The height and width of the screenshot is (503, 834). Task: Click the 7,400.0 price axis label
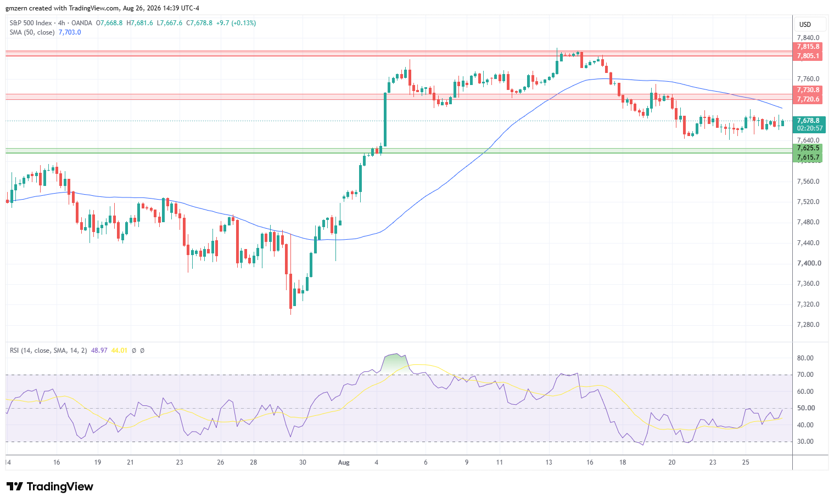coord(809,263)
